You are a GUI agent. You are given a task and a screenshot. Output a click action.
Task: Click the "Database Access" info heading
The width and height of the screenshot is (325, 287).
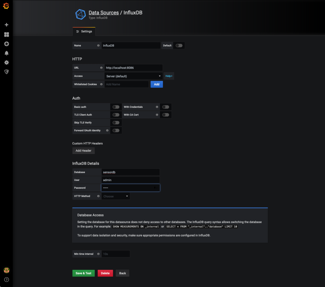(x=90, y=215)
